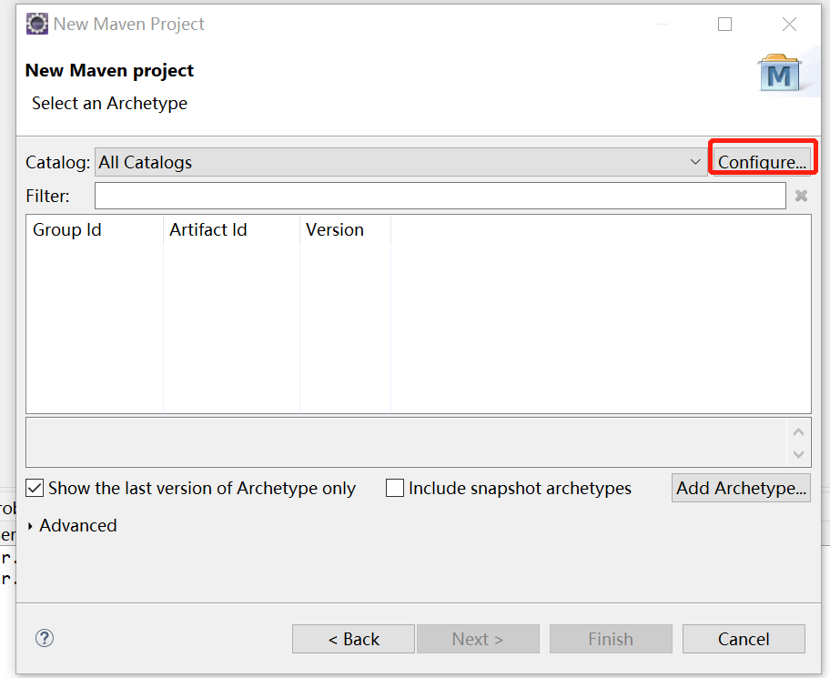This screenshot has width=830, height=678.
Task: Open the Catalog dropdown showing All Catalogs
Action: [x=401, y=162]
